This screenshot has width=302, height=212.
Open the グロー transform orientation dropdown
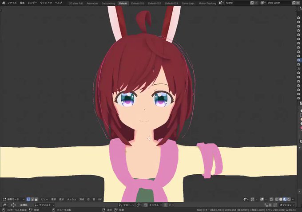[126, 205]
